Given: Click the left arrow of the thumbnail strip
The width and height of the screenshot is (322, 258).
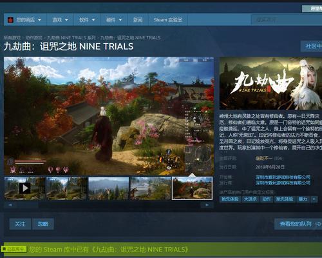Looking at the screenshot, I should tap(10, 205).
